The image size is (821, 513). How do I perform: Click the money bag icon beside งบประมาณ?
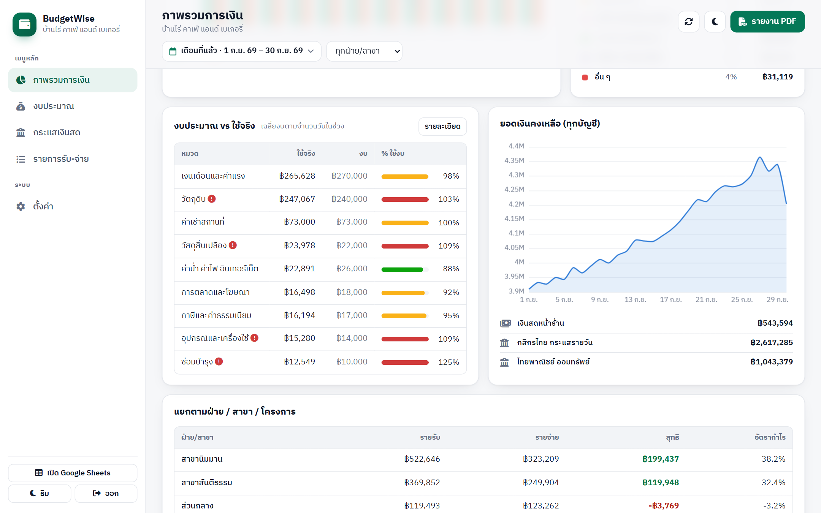coord(21,106)
